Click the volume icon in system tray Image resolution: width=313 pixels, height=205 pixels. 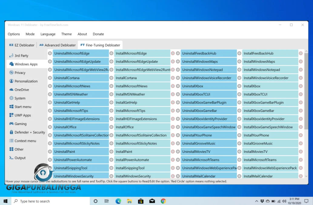pyautogui.click(x=284, y=201)
